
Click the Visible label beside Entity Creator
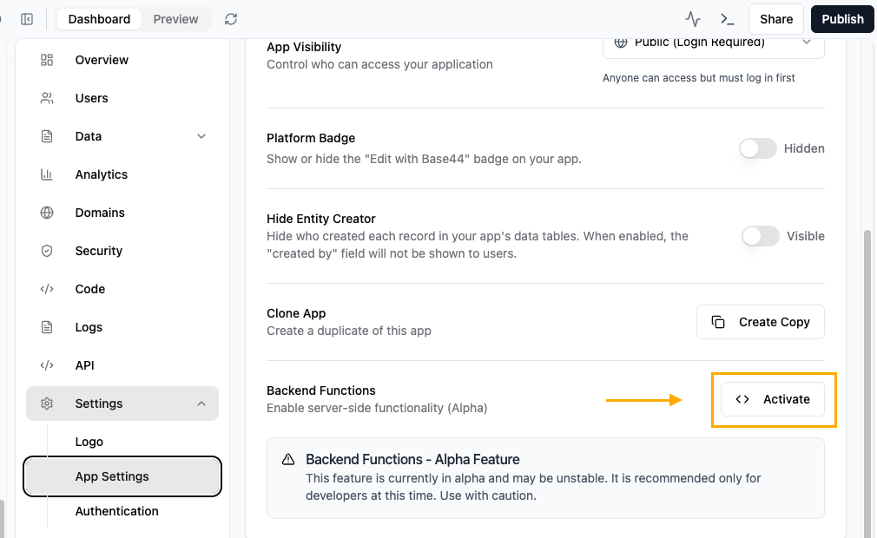pyautogui.click(x=806, y=236)
